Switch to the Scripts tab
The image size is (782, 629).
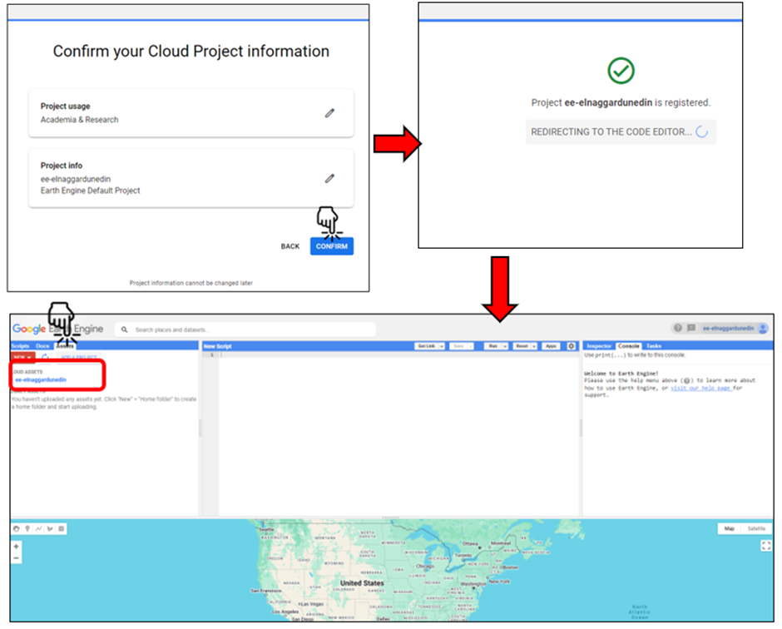click(x=21, y=345)
